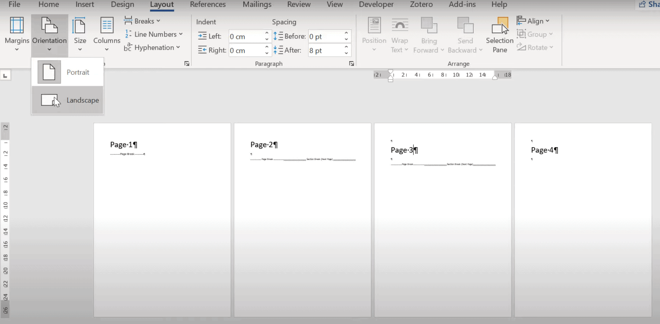Viewport: 660px width, 324px height.
Task: Click the Columns icon
Action: (107, 26)
